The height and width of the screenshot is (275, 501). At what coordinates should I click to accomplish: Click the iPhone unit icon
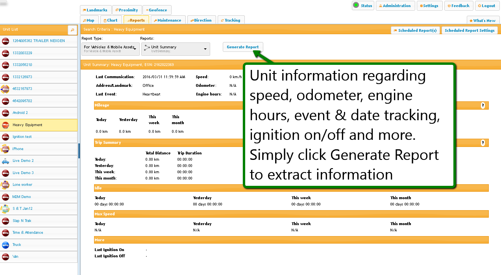coord(6,149)
